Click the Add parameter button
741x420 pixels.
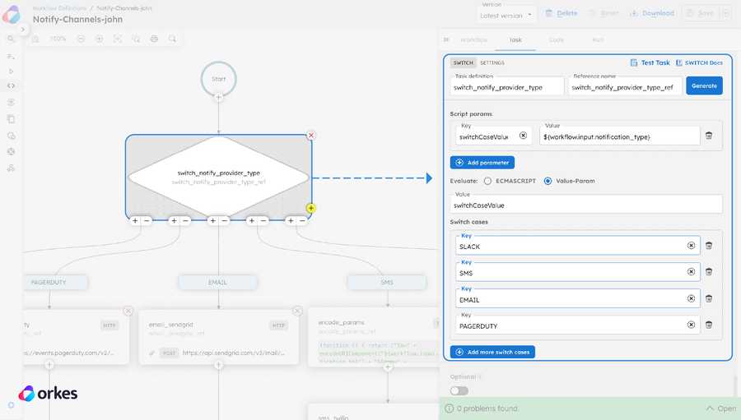pyautogui.click(x=482, y=163)
